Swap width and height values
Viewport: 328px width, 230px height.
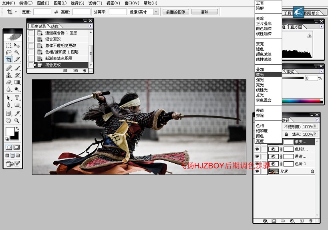click(56, 12)
